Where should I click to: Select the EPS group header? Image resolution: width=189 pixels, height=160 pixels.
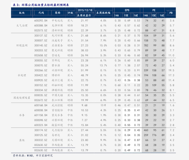127,10
